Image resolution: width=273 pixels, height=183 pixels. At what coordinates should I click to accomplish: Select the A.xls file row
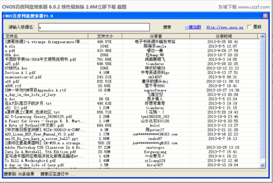click(x=131, y=46)
